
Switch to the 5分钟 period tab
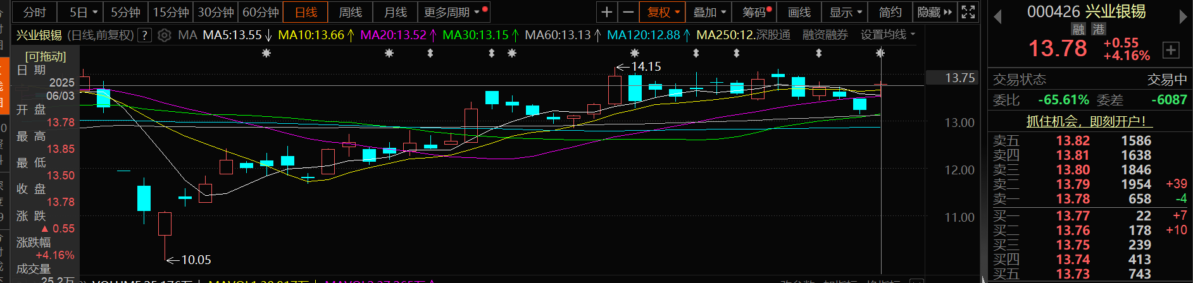(125, 12)
